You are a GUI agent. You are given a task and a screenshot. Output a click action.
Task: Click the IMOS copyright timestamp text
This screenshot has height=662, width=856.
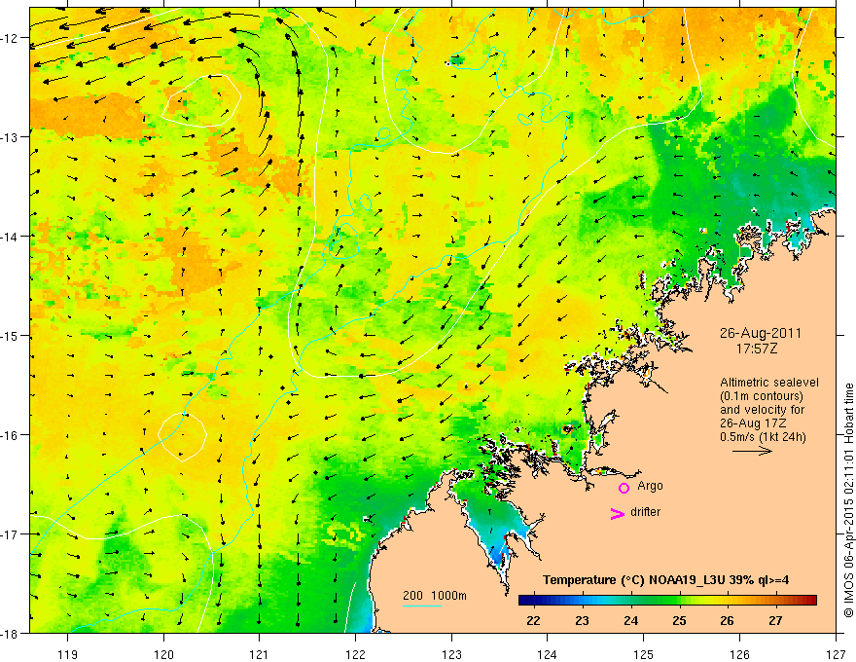pyautogui.click(x=849, y=502)
